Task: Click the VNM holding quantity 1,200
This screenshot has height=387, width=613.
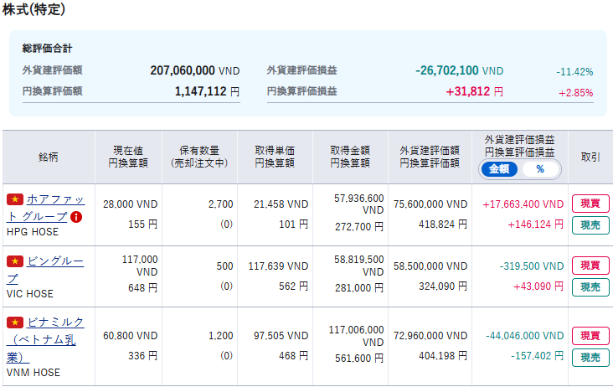Action: (221, 336)
